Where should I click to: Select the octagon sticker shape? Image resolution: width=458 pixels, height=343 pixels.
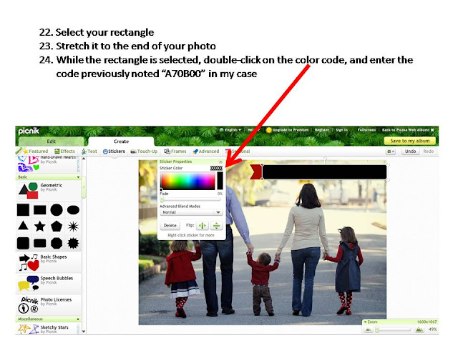[57, 243]
